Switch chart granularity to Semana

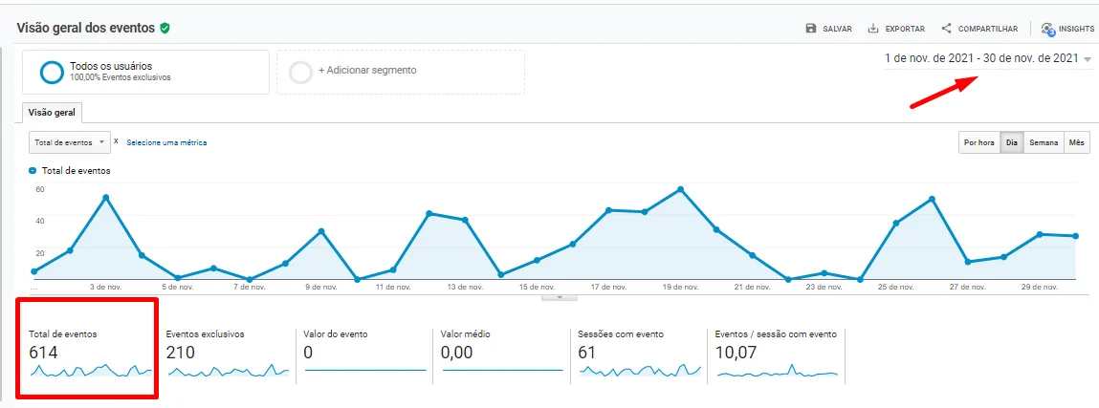1044,142
